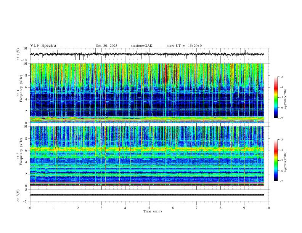Click the "ch.1(V)" waveform axis label
Screen dimensions: 302x233
pyautogui.click(x=18, y=54)
